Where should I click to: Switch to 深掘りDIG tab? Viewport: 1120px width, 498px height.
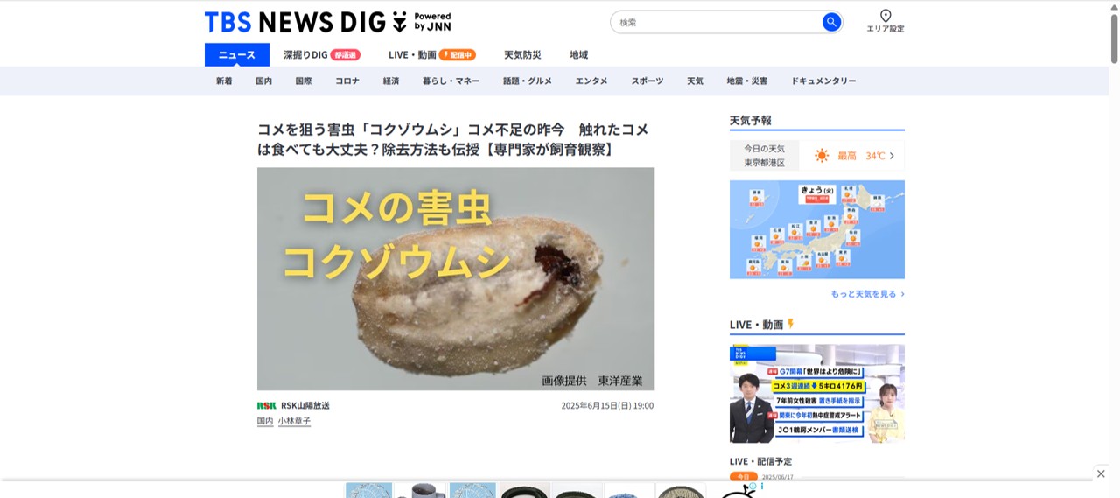322,54
